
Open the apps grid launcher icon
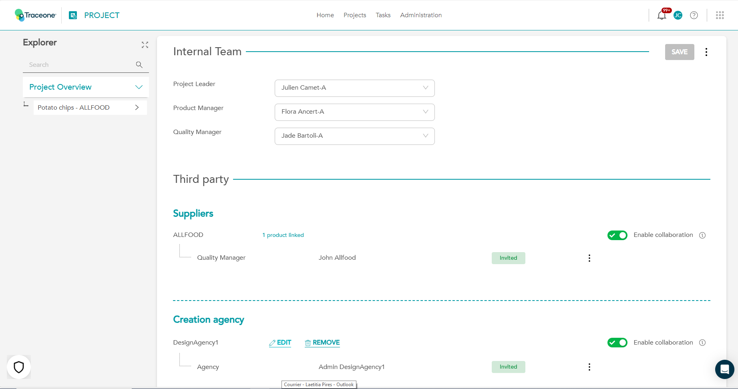[720, 15]
